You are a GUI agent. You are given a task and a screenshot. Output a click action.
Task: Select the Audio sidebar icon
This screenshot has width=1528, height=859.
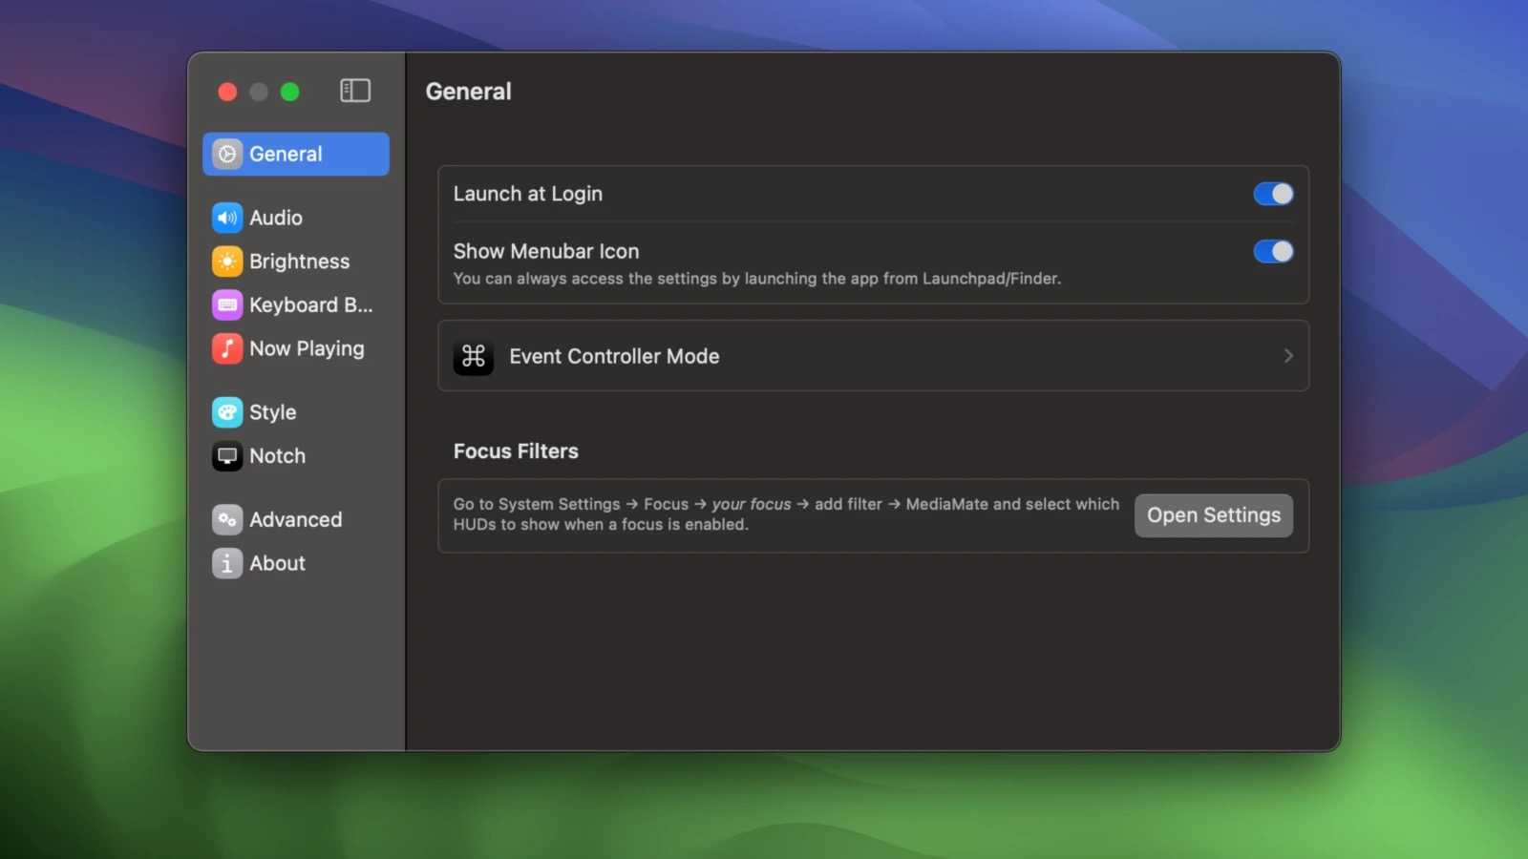point(226,218)
